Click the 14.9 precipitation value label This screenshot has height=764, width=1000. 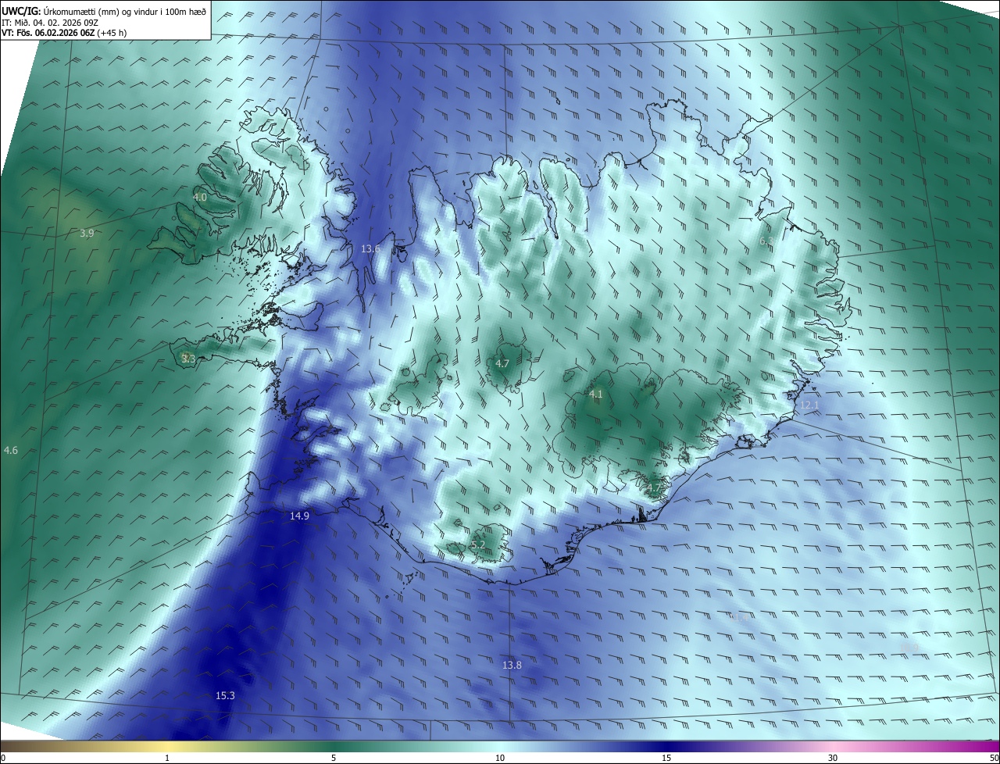tap(299, 516)
